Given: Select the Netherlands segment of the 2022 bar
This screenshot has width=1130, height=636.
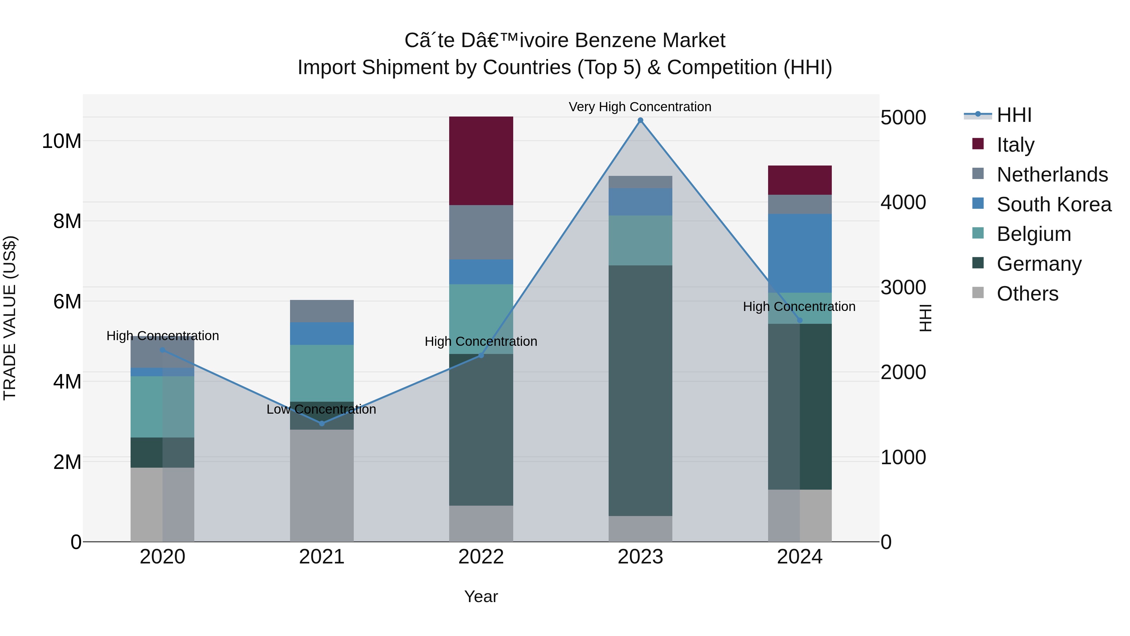Looking at the screenshot, I should coord(481,233).
